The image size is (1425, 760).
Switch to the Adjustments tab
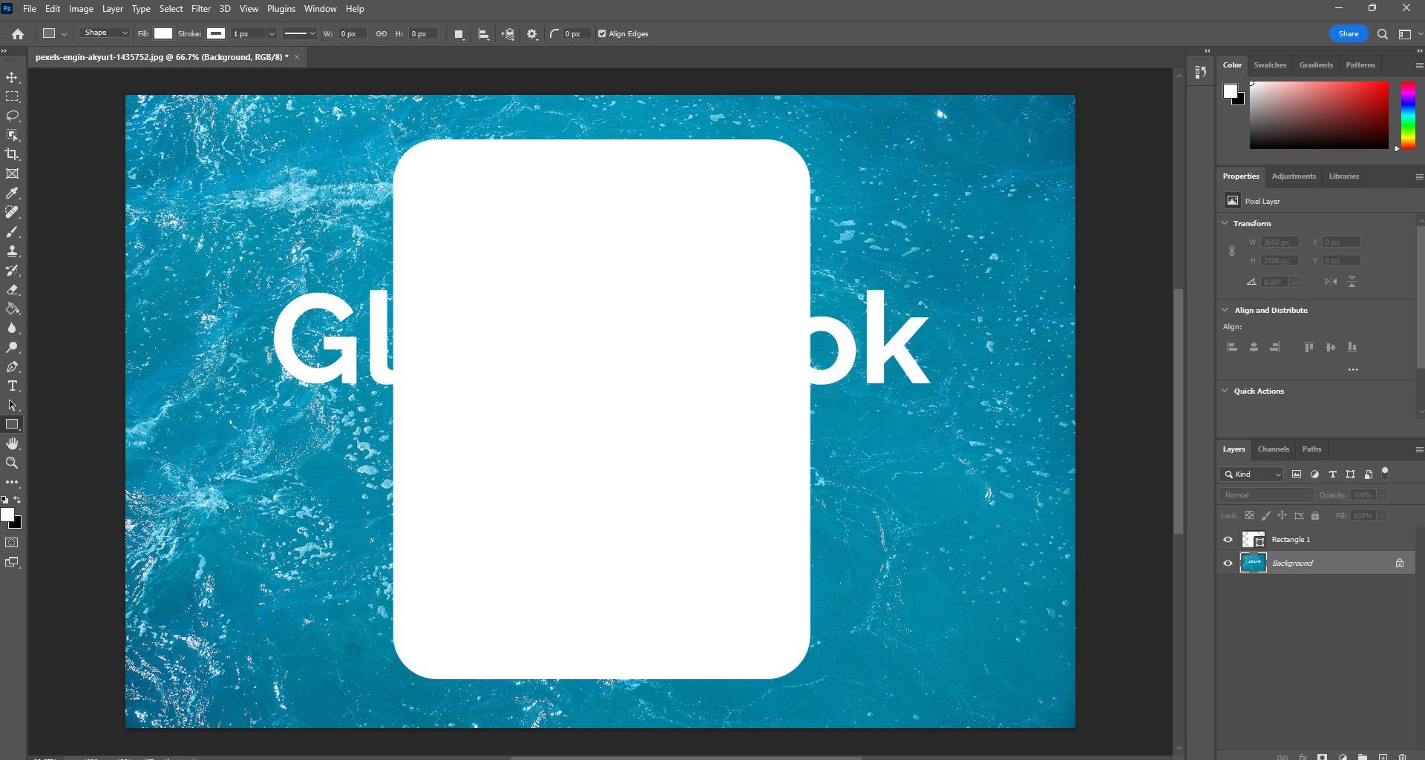[x=1294, y=176]
